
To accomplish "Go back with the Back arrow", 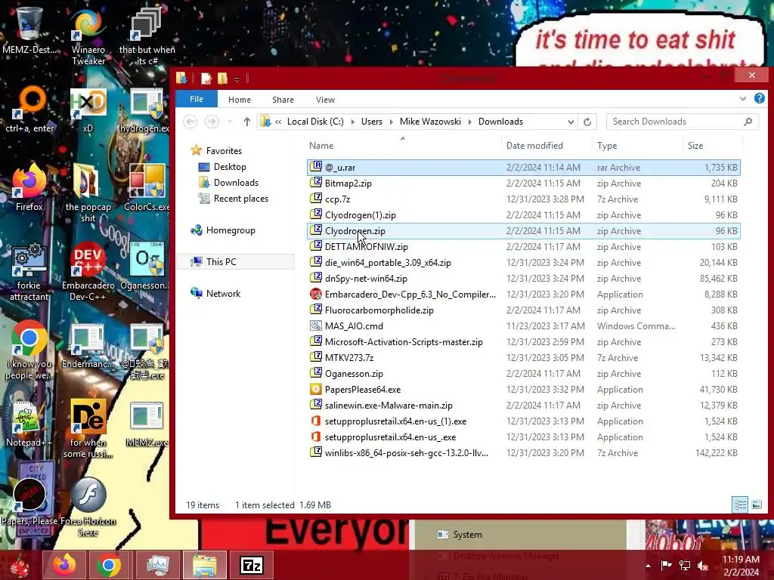I will click(x=190, y=122).
